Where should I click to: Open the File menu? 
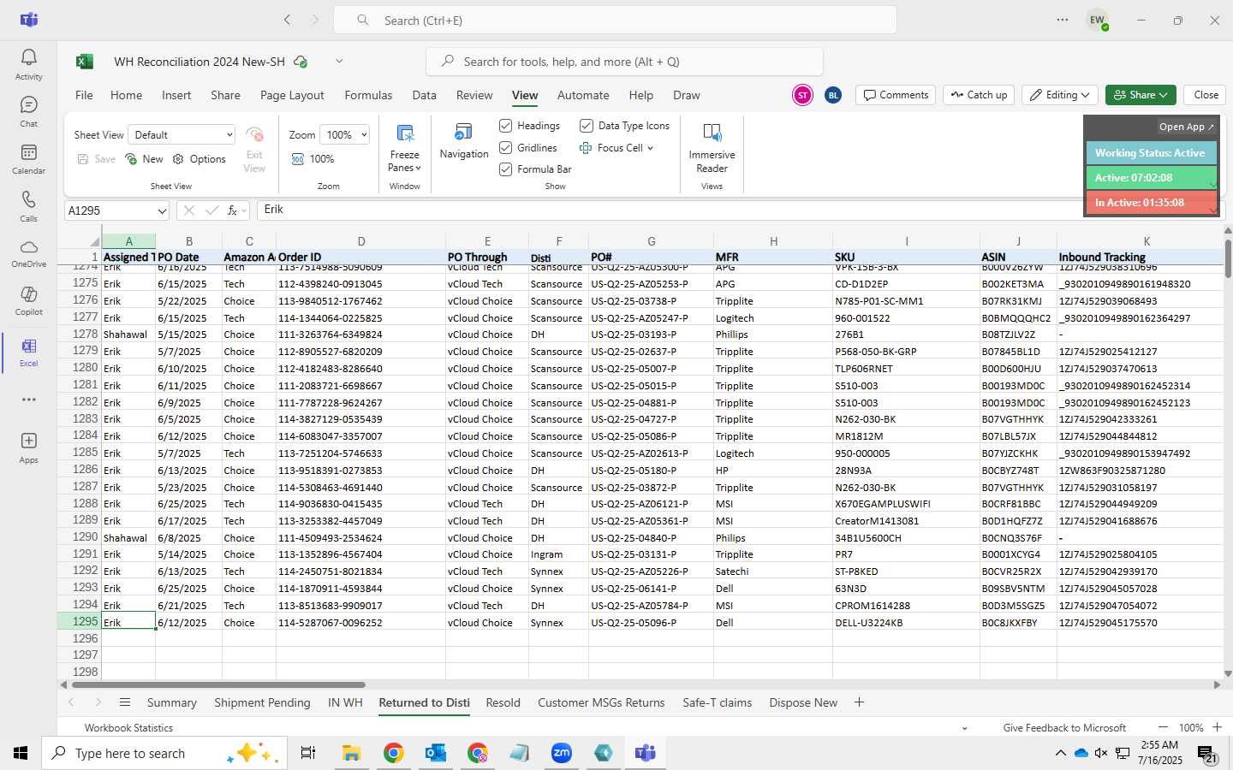tap(84, 95)
